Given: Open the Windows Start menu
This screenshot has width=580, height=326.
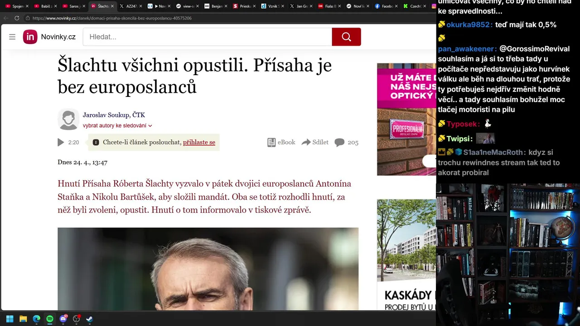Looking at the screenshot, I should 10,319.
